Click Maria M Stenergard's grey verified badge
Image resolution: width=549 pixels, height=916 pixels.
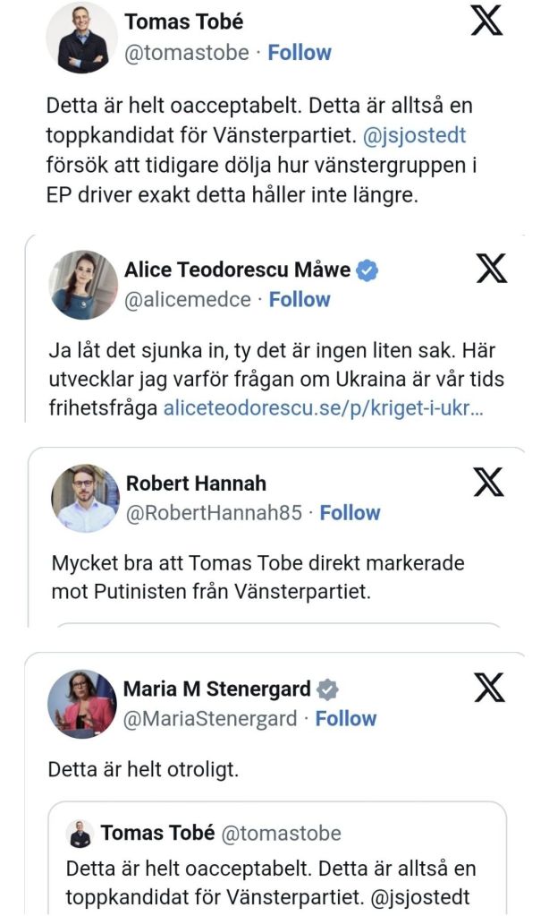[329, 689]
